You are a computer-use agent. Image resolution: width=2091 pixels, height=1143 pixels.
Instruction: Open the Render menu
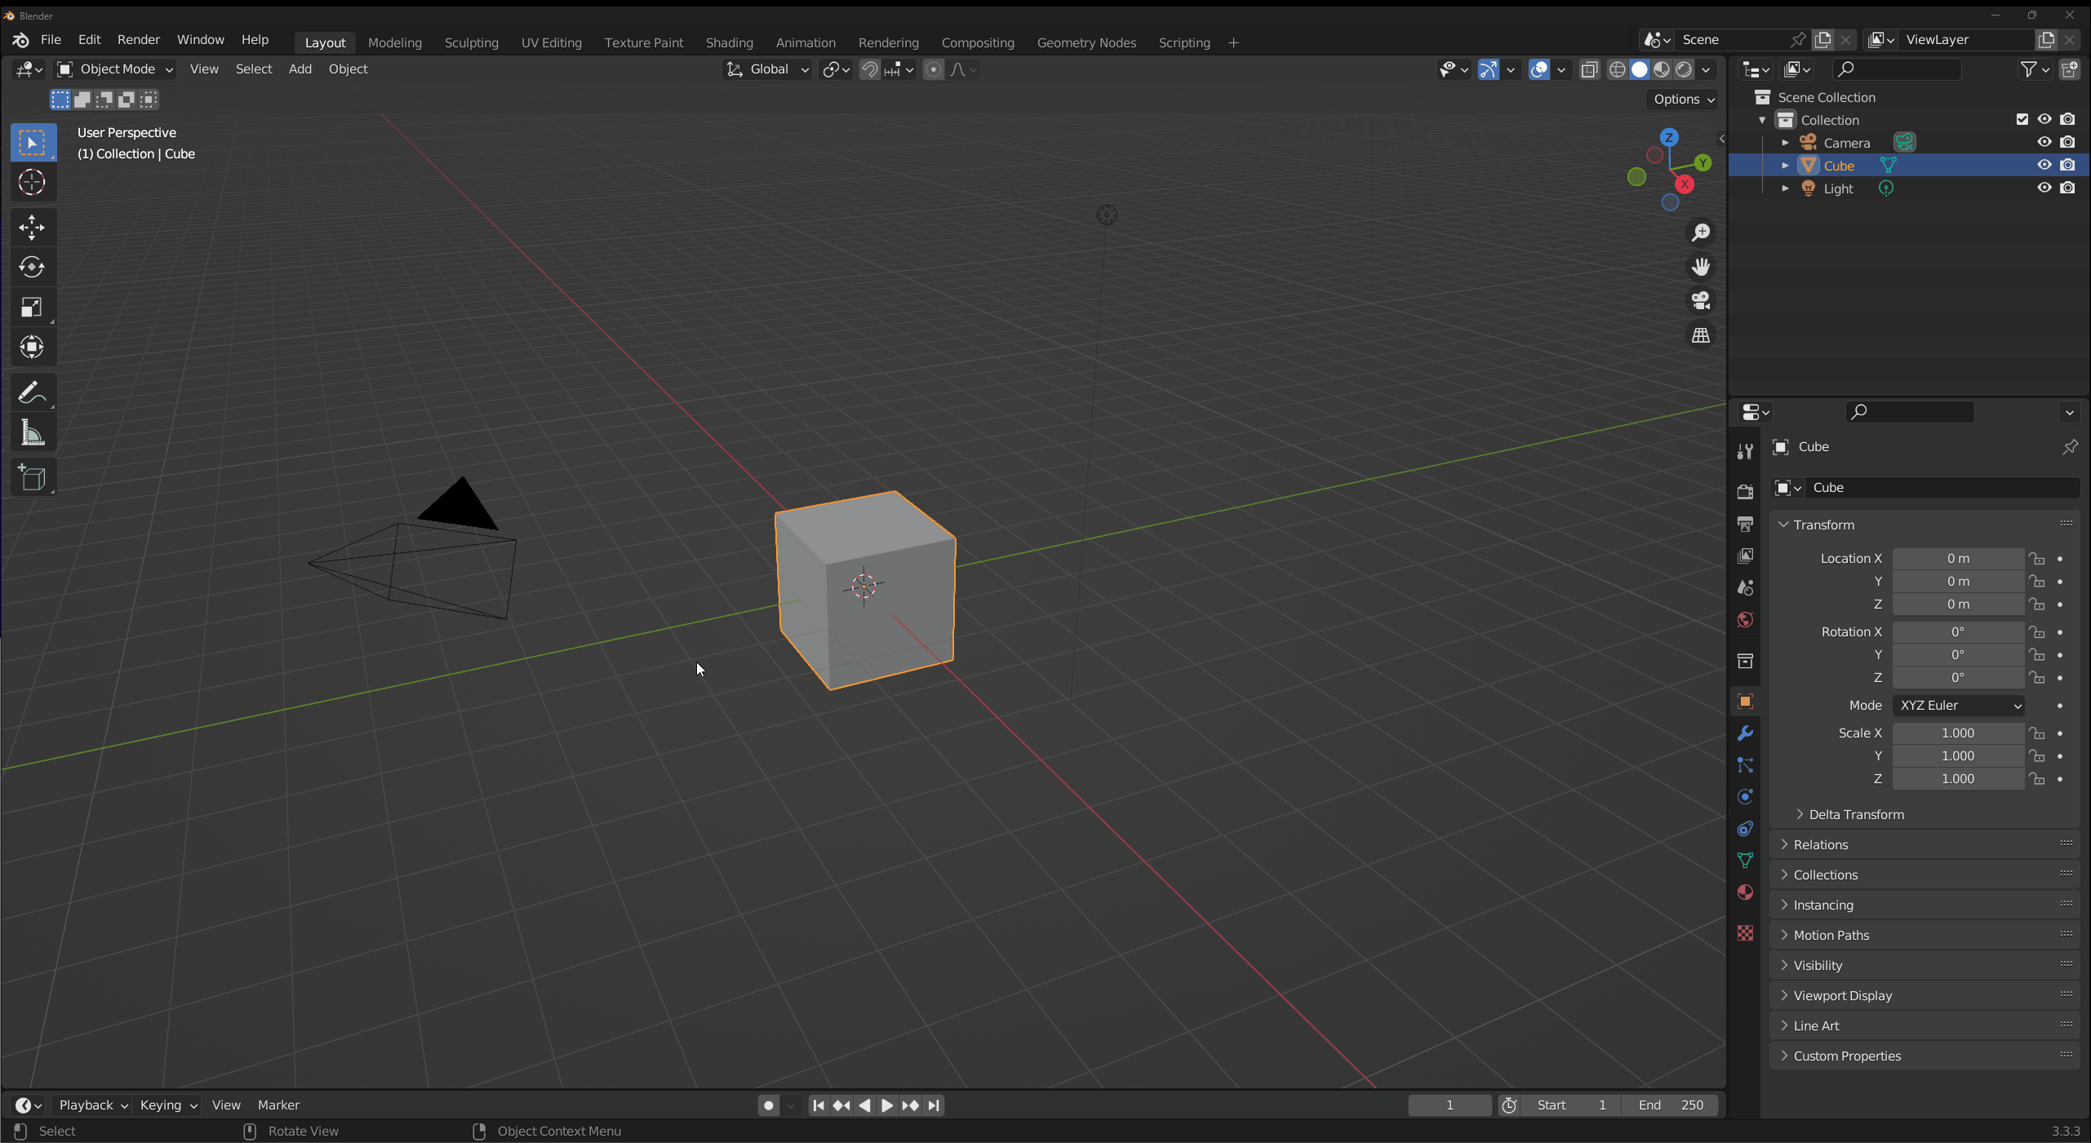[x=138, y=39]
